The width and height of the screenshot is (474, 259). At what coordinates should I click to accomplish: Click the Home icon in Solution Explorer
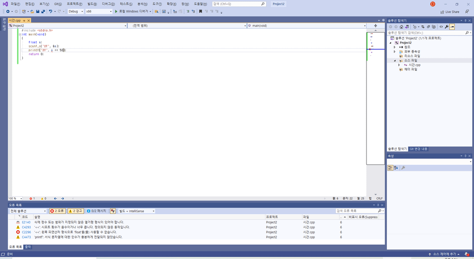401,27
